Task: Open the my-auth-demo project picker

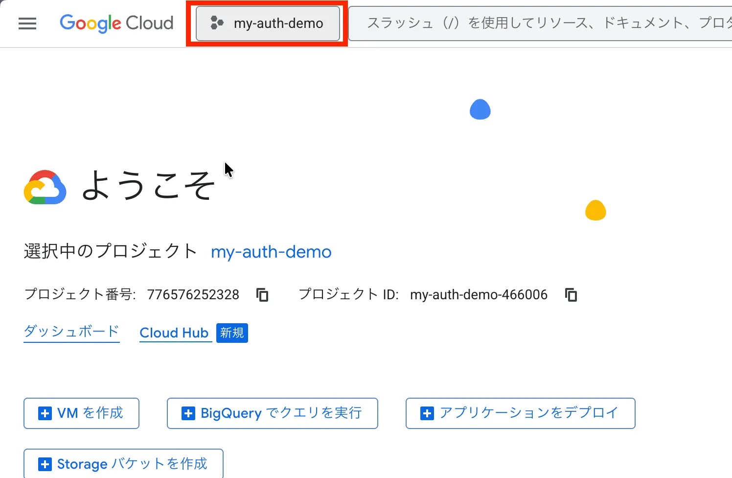Action: pos(268,24)
